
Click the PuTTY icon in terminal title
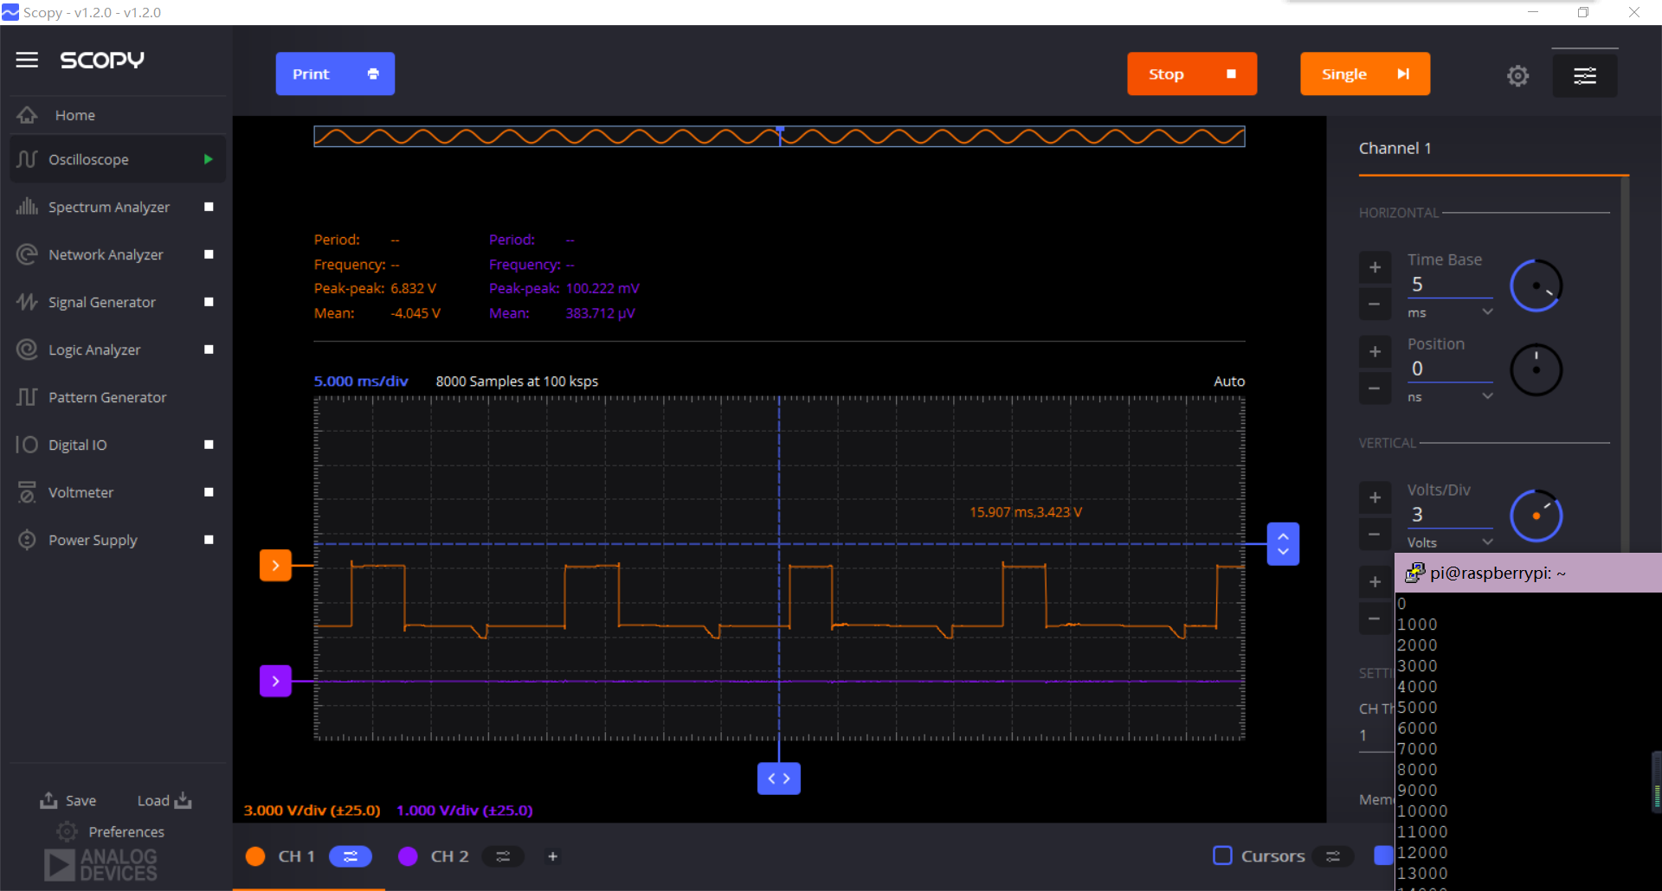pyautogui.click(x=1414, y=573)
